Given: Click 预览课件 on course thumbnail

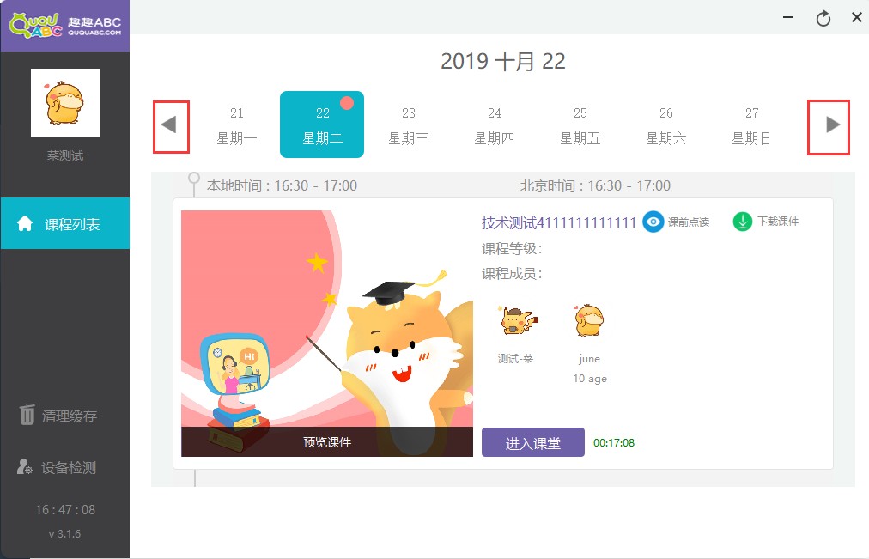Looking at the screenshot, I should click(327, 442).
